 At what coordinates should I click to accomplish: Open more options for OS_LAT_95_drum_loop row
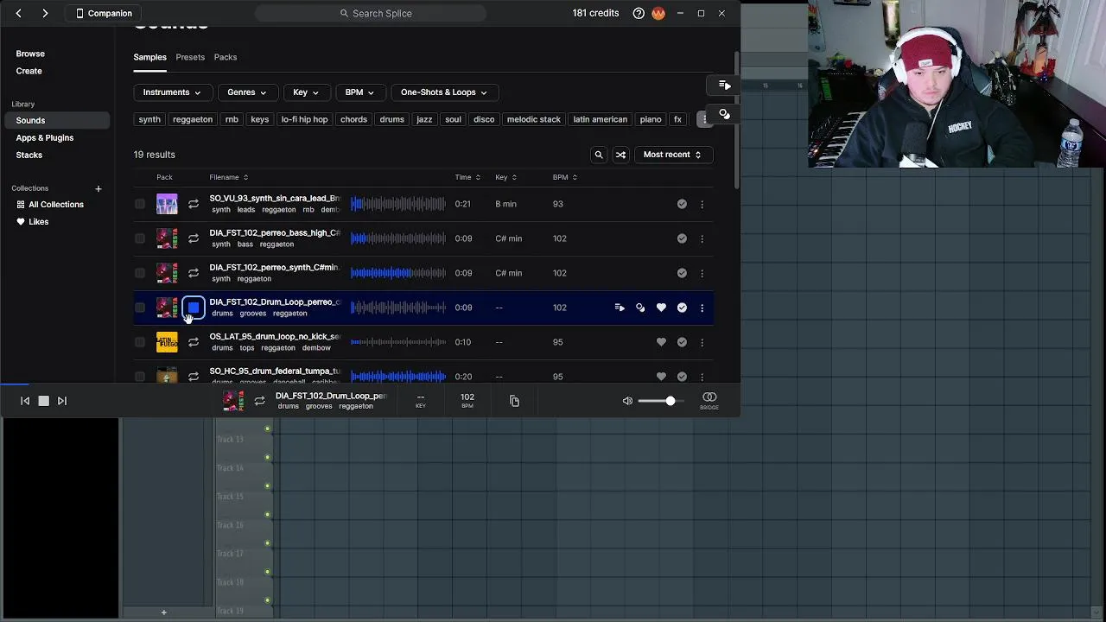(702, 342)
